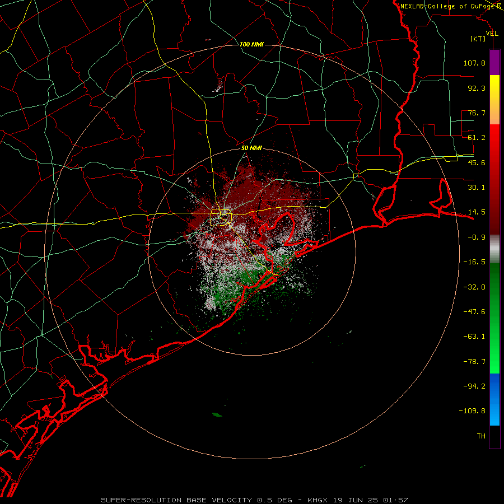The height and width of the screenshot is (504, 504).
Task: Select the 61.2 legend value
Action: (477, 138)
